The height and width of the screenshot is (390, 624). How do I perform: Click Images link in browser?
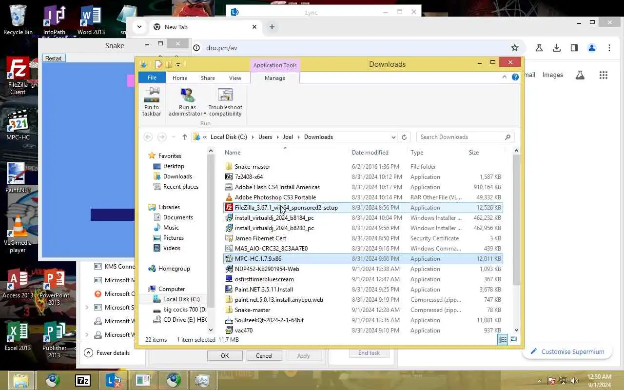pos(553,75)
